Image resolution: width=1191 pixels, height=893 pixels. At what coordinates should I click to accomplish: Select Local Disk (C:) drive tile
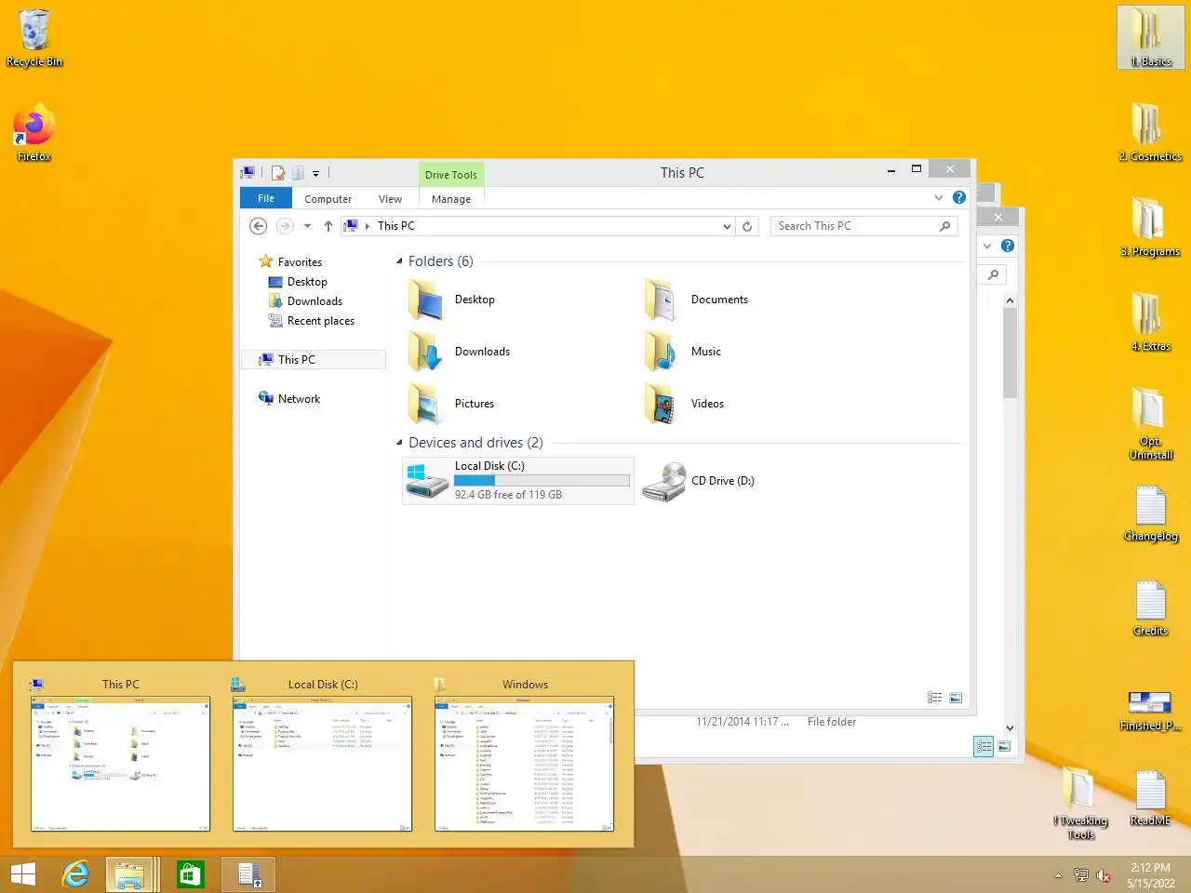tap(518, 480)
